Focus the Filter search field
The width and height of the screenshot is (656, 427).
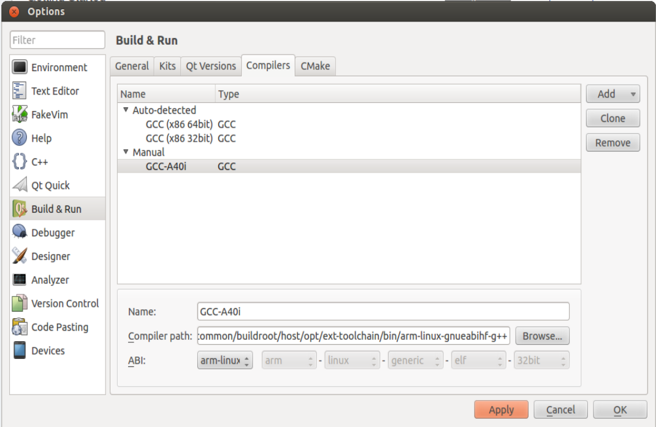[57, 40]
